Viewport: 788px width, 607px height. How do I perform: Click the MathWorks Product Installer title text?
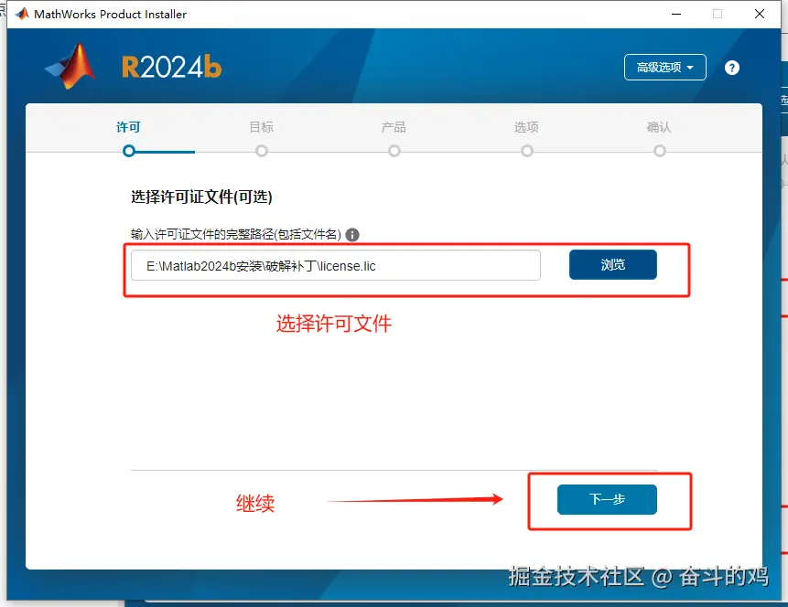pos(110,14)
